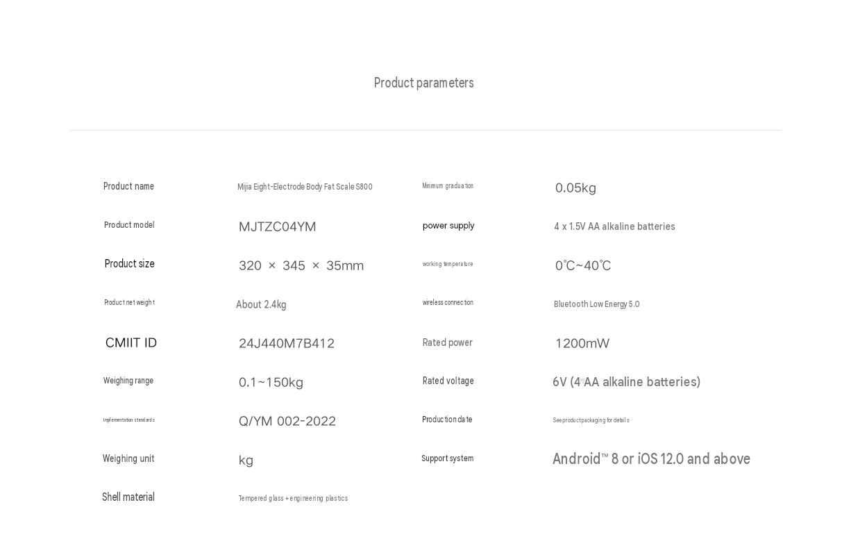Click the 'Shell material' label
This screenshot has width=851, height=555.
coord(128,497)
